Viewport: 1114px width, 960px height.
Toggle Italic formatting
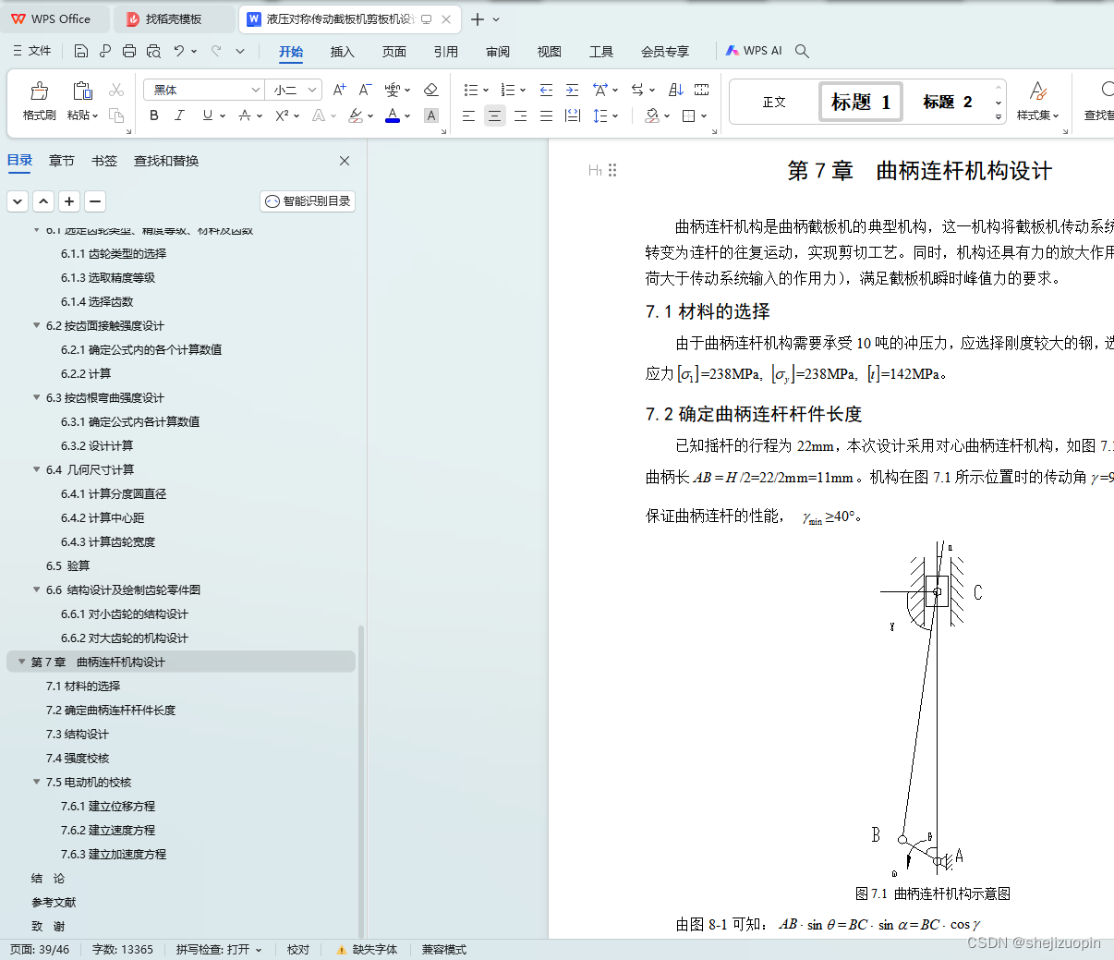pos(180,115)
